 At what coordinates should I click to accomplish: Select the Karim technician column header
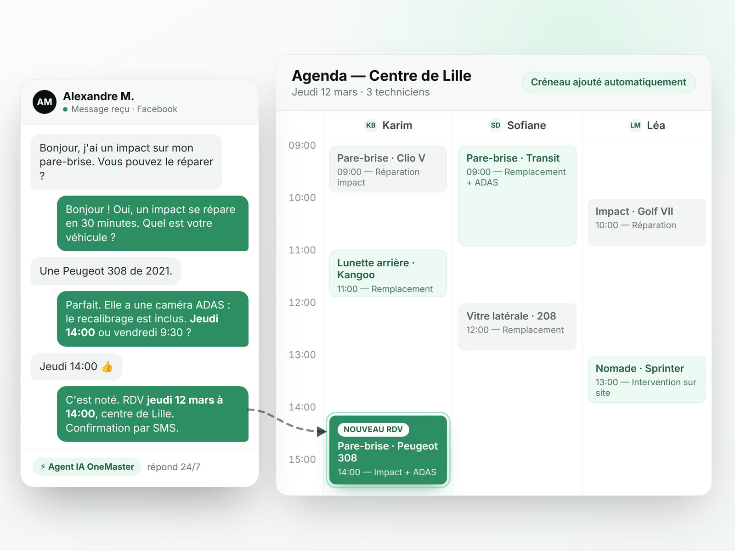(x=388, y=125)
